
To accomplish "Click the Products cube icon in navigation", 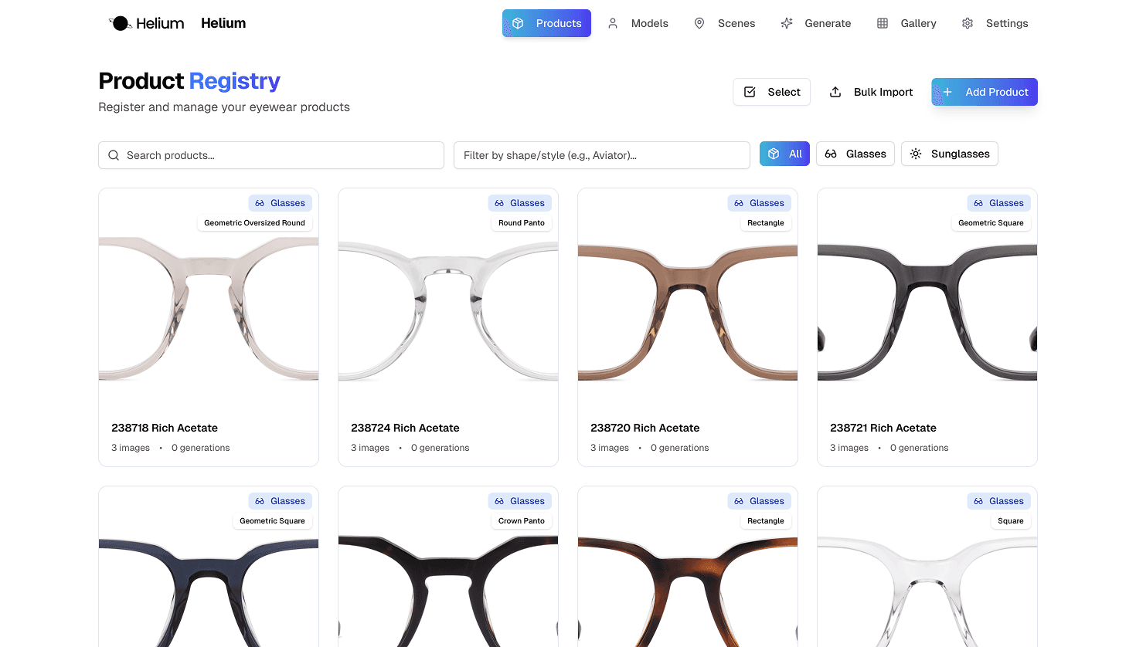I will 519,23.
